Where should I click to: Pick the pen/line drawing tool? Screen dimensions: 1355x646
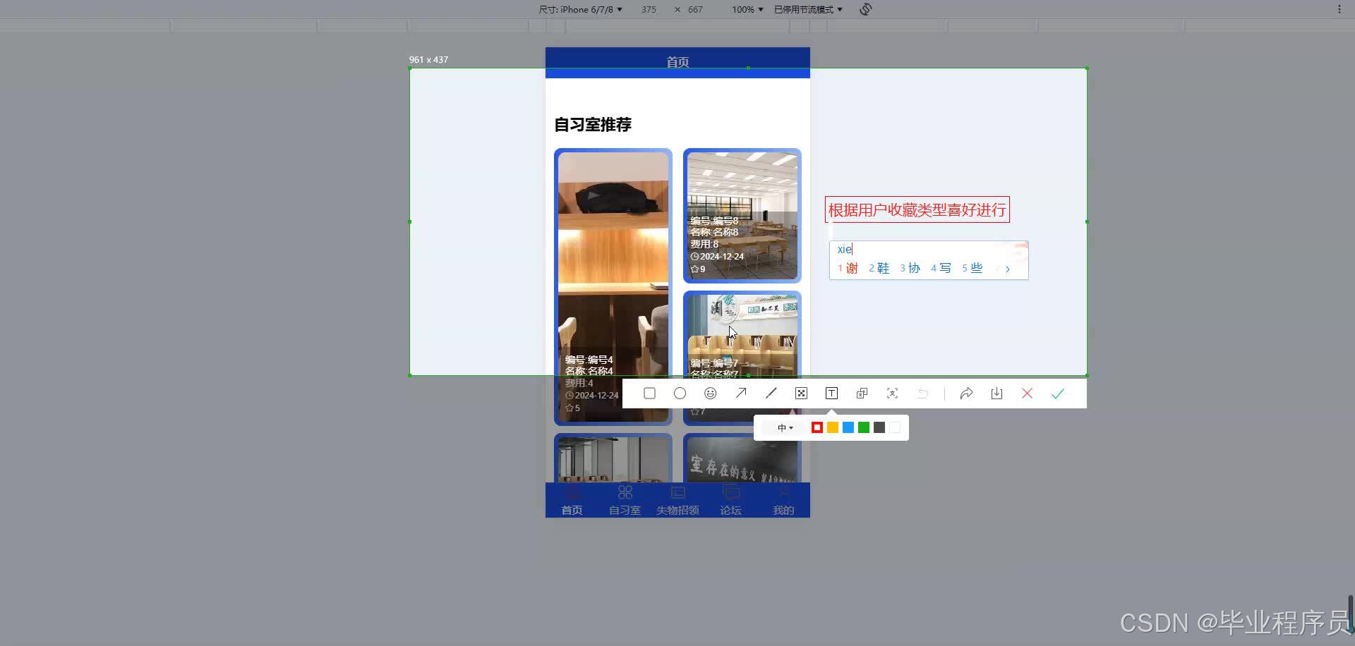tap(771, 393)
